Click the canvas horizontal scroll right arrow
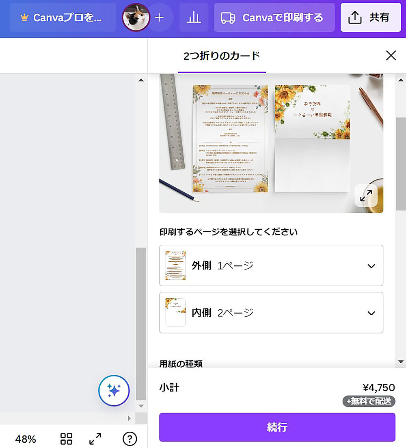Viewport: 406px width, 448px height. [129, 418]
